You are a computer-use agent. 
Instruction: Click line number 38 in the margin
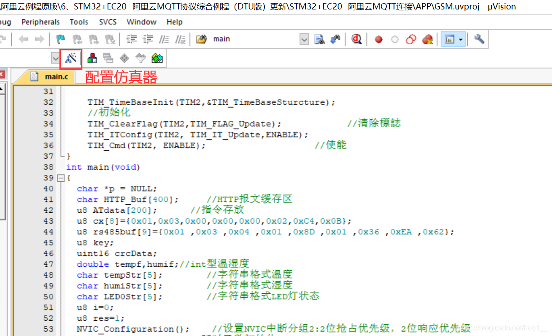pos(49,167)
